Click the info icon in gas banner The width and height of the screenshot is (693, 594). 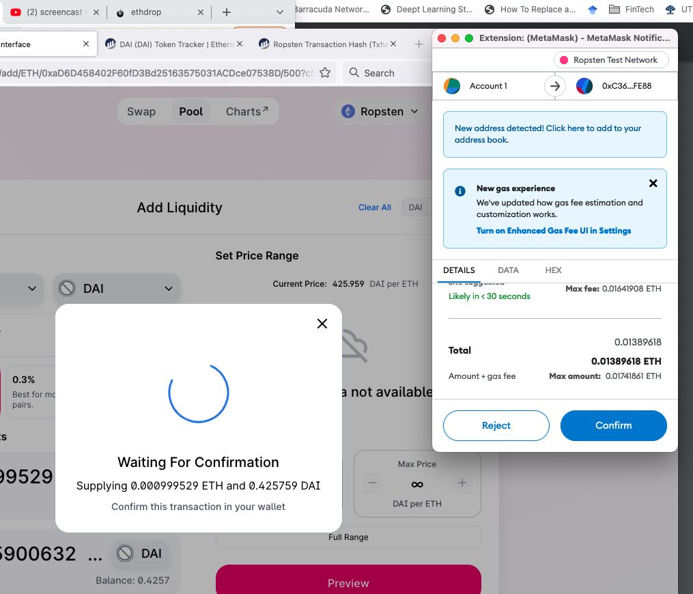[x=460, y=191]
